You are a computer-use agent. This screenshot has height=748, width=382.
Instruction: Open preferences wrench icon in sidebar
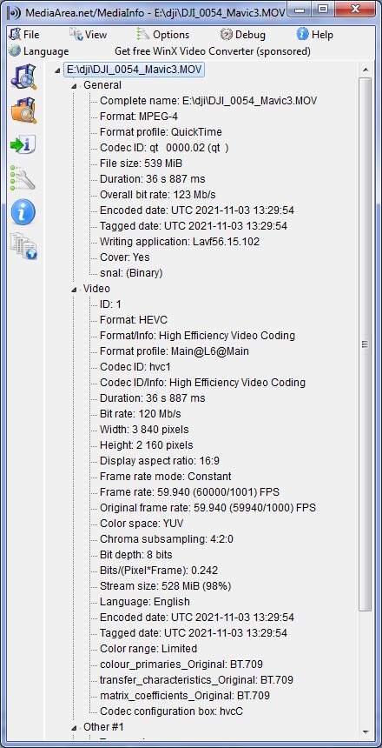[x=23, y=178]
